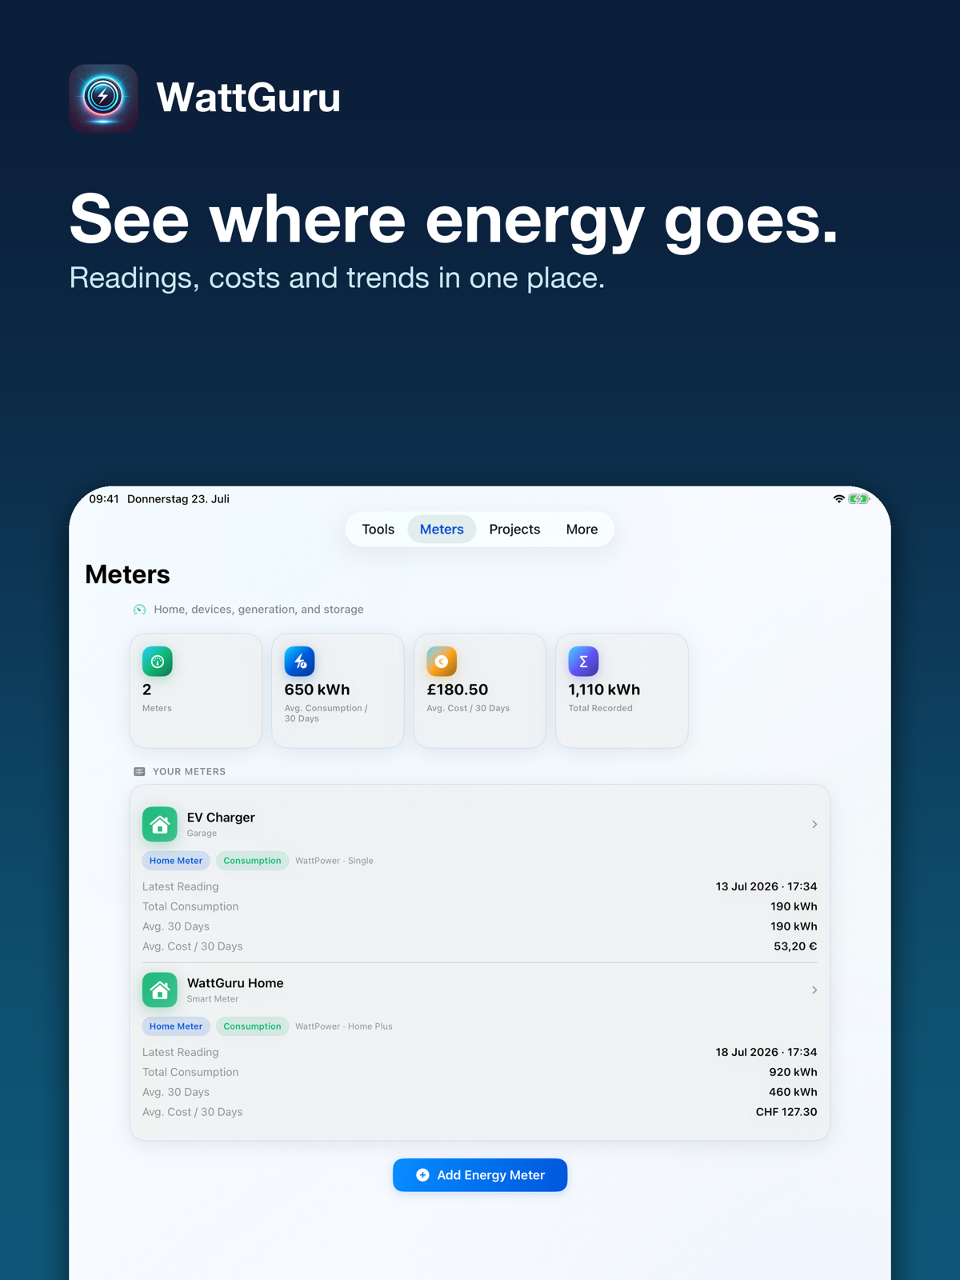Click the 13 Jul 2026 · 17:34 reading

tap(766, 886)
